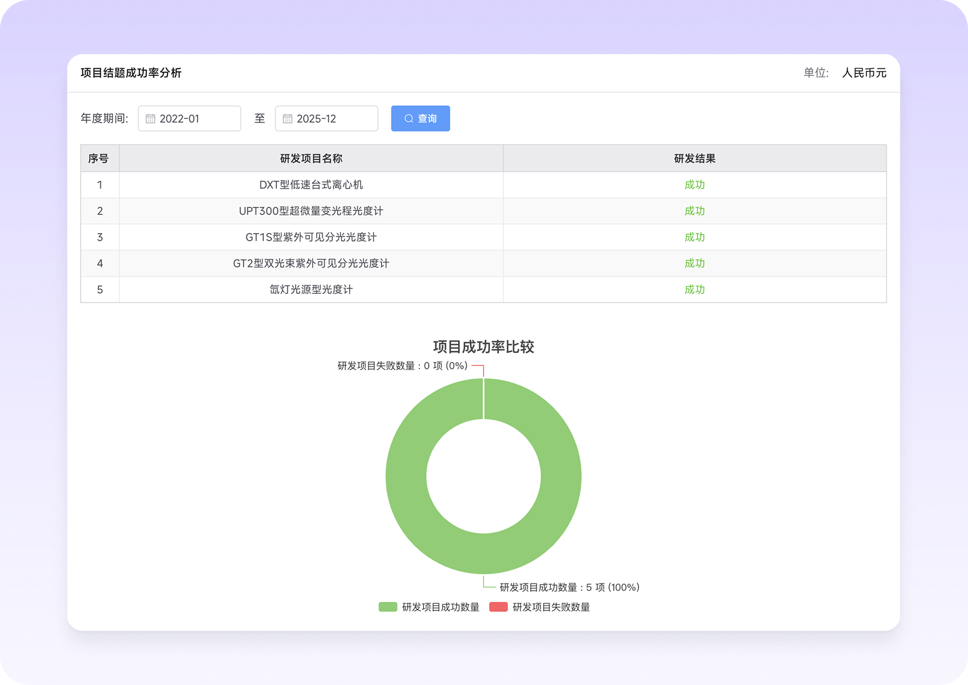Click the 序号 column header

[x=99, y=158]
